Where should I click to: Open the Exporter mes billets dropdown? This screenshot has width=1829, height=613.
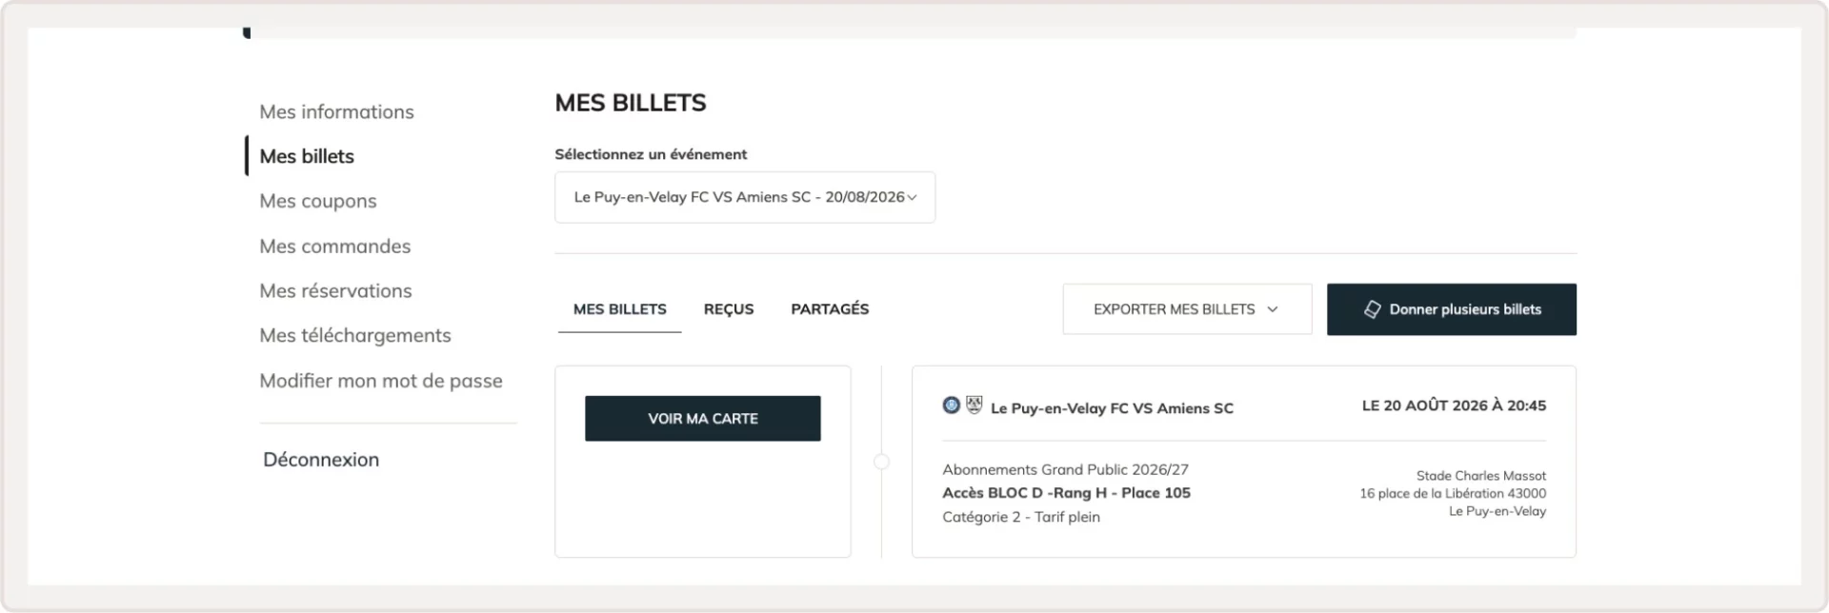1187,309
